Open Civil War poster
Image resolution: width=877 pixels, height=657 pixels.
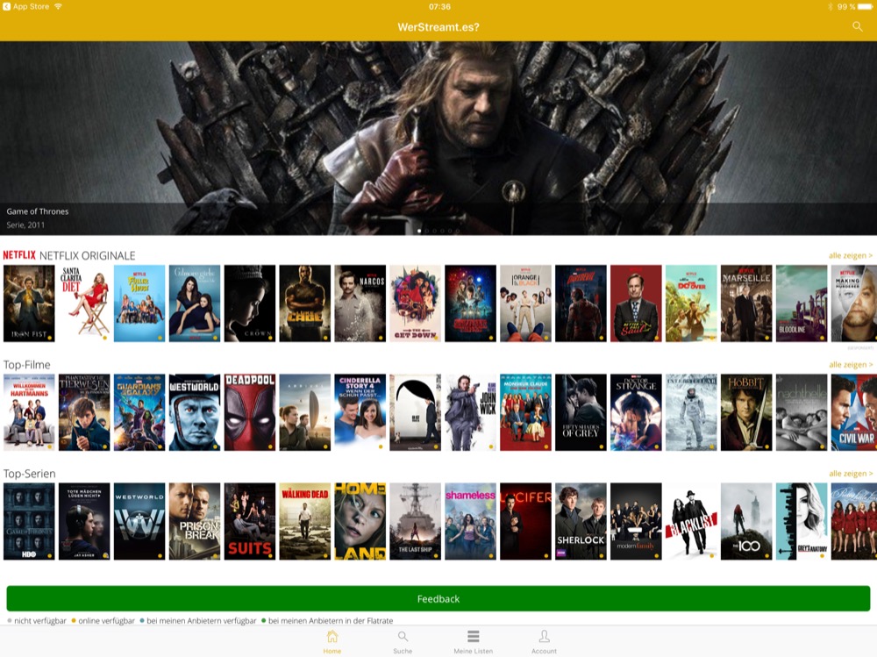point(854,412)
